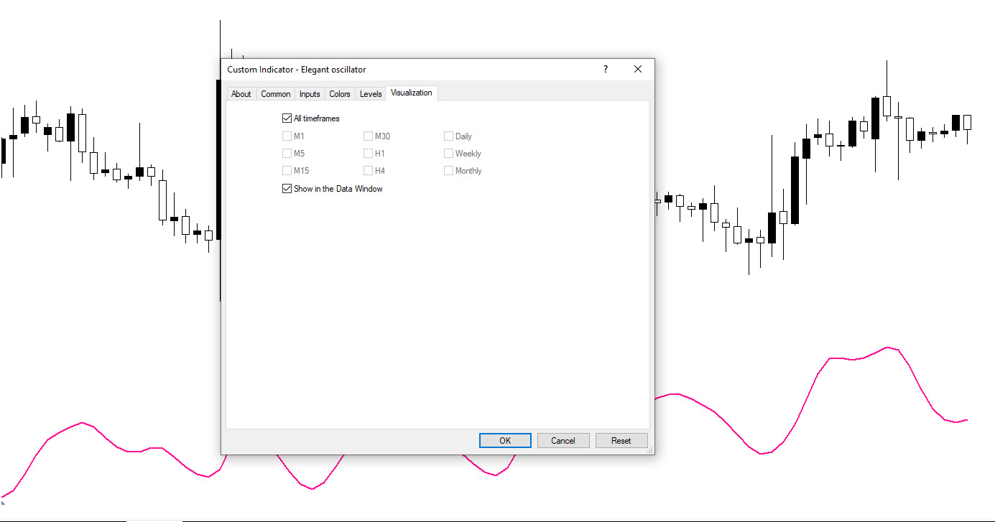The image size is (995, 522).
Task: Click the M1 timeframe checkbox
Action: pyautogui.click(x=287, y=136)
